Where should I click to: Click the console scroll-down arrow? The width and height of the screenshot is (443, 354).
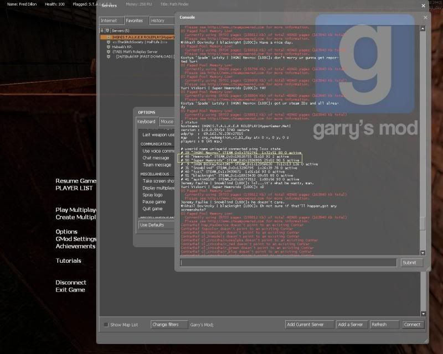pyautogui.click(x=423, y=253)
